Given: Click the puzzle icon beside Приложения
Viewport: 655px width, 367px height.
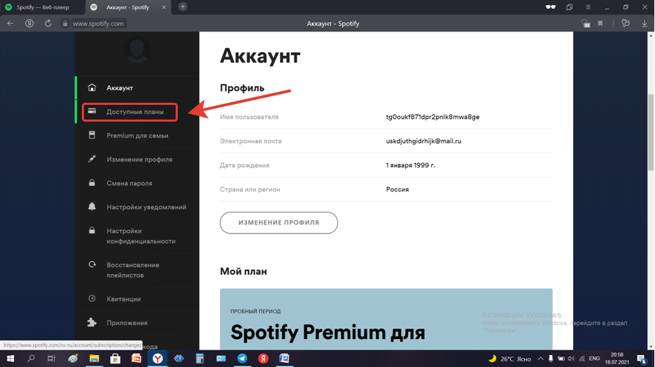Looking at the screenshot, I should pyautogui.click(x=92, y=323).
